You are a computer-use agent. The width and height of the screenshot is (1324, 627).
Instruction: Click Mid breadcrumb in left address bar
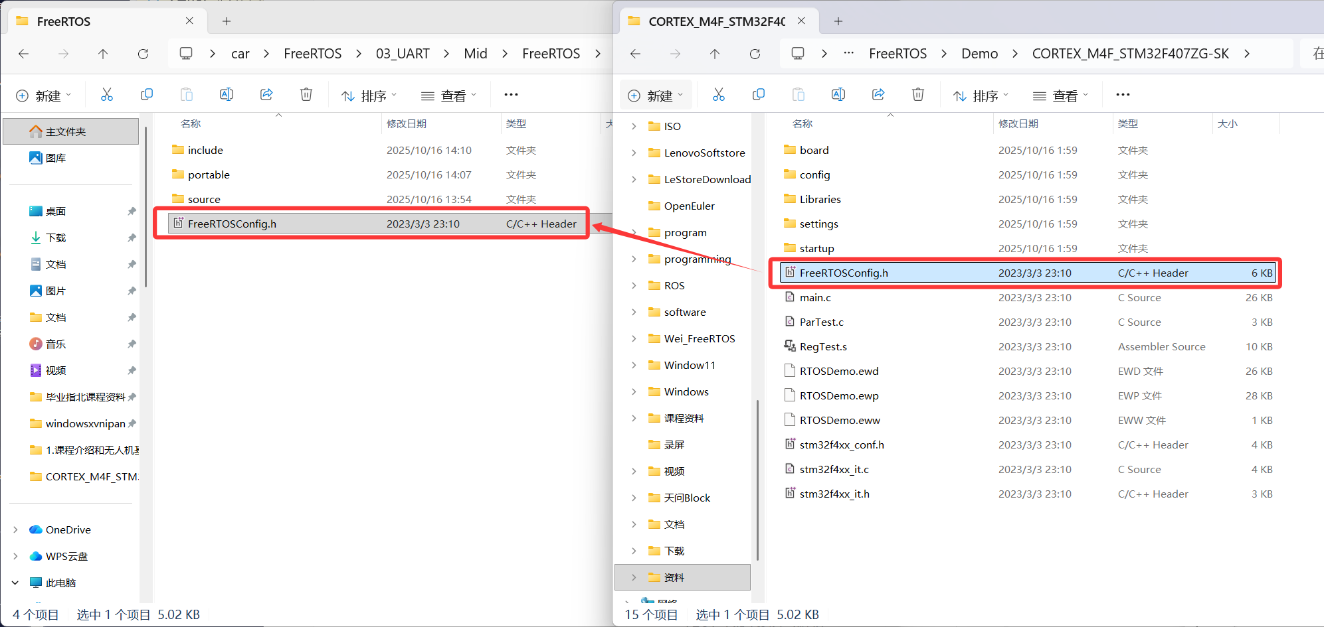(476, 54)
